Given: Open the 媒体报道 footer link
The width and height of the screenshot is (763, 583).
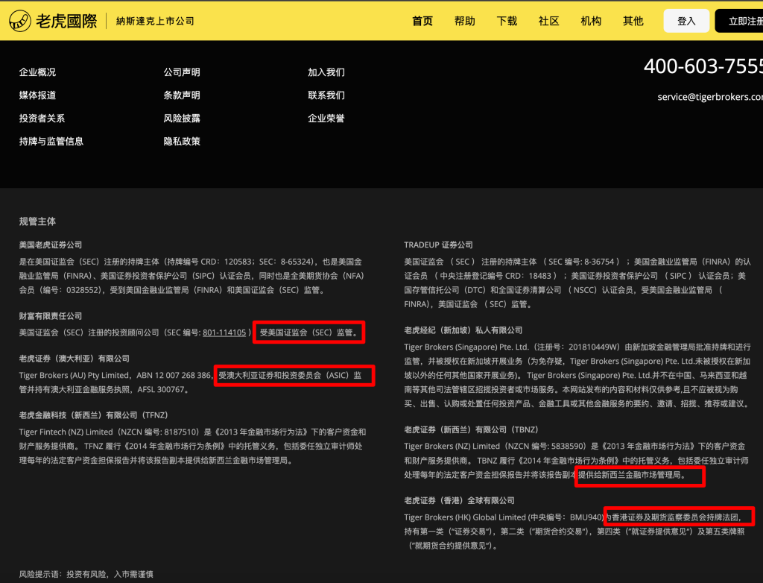Looking at the screenshot, I should point(37,95).
